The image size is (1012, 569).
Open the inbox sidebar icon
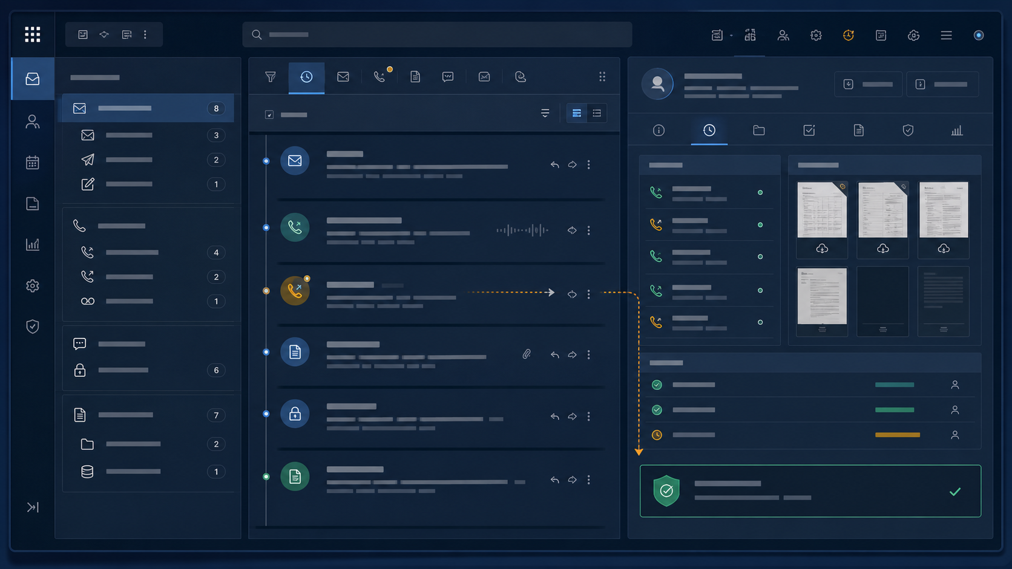coord(33,79)
